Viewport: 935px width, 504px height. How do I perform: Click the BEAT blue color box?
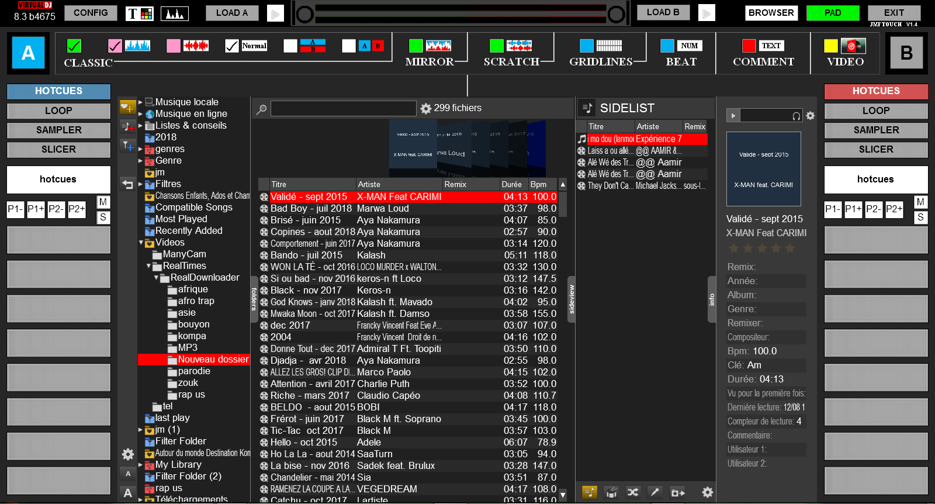(x=667, y=46)
